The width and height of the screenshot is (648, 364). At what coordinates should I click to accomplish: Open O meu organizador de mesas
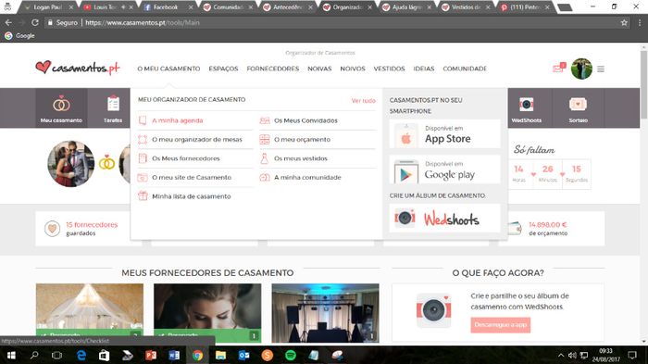(x=196, y=140)
